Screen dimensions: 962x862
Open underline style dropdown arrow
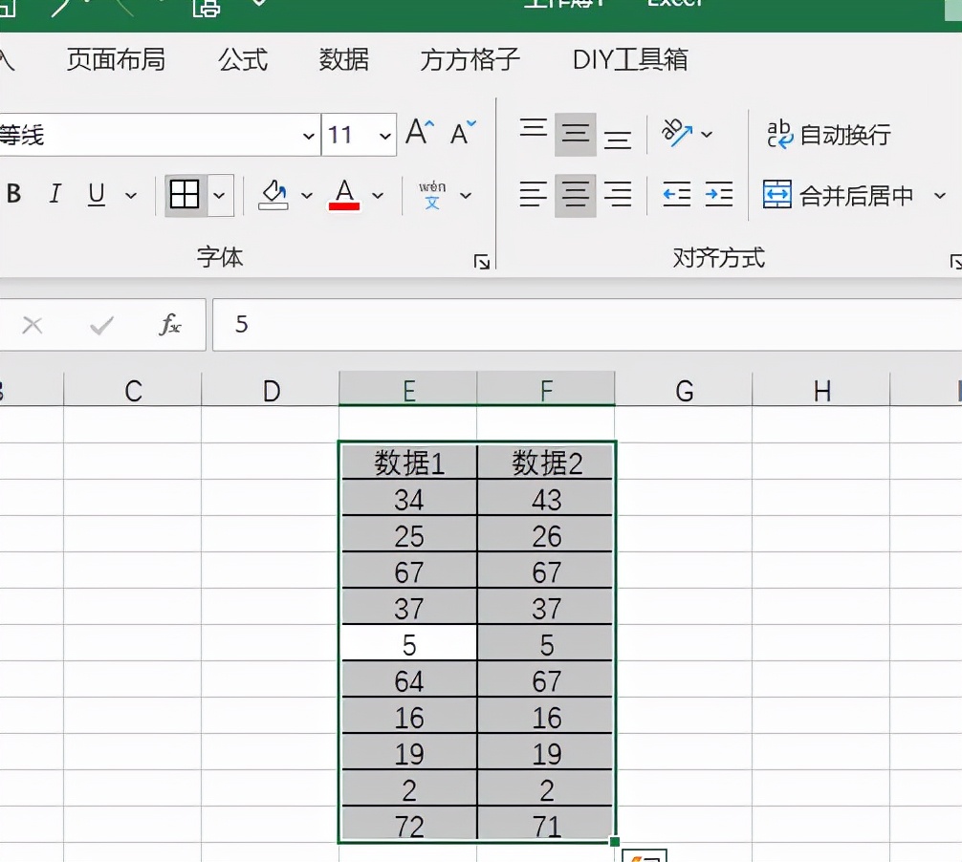pyautogui.click(x=131, y=196)
